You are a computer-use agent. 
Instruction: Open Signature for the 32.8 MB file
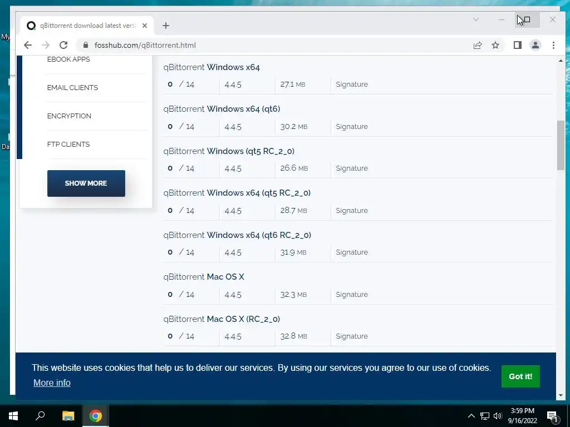pyautogui.click(x=352, y=336)
